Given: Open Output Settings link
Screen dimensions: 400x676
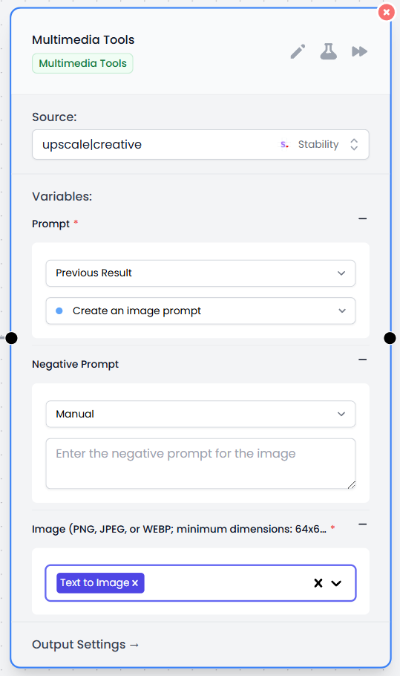Looking at the screenshot, I should point(85,645).
